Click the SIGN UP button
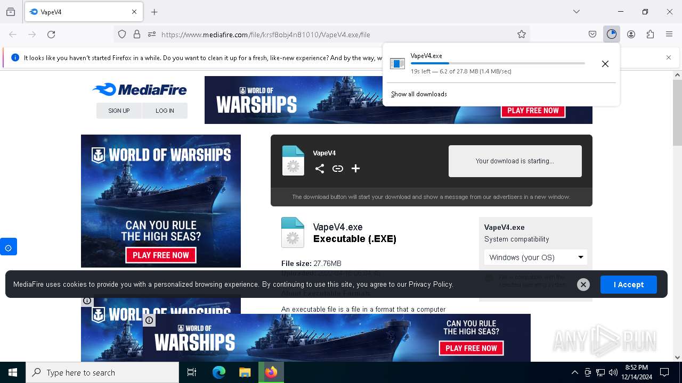The image size is (682, 383). click(119, 111)
